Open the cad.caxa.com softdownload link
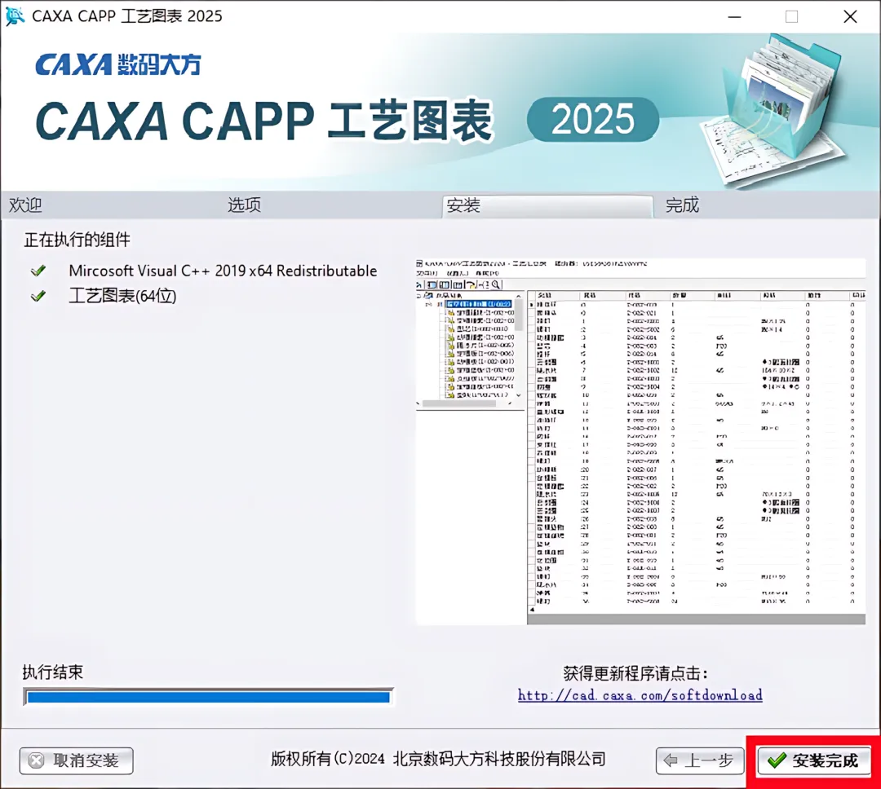Screen dimensions: 881x789 tap(640, 695)
